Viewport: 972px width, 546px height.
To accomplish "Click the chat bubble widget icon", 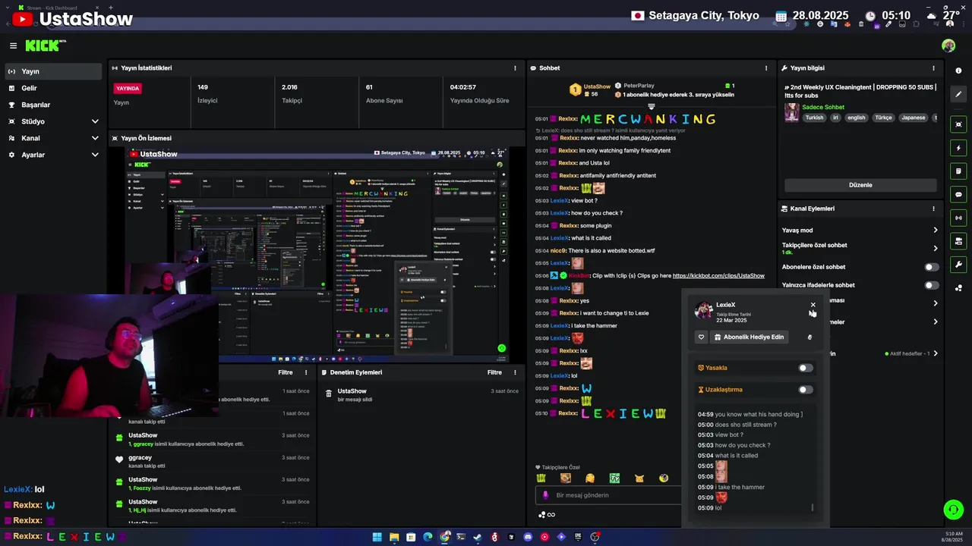I will tap(958, 195).
